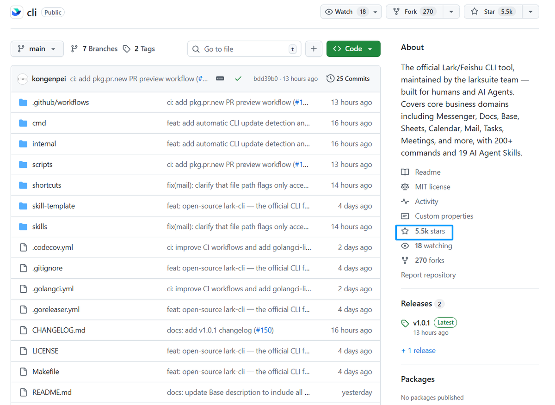Click the green CI check mark

click(x=238, y=79)
